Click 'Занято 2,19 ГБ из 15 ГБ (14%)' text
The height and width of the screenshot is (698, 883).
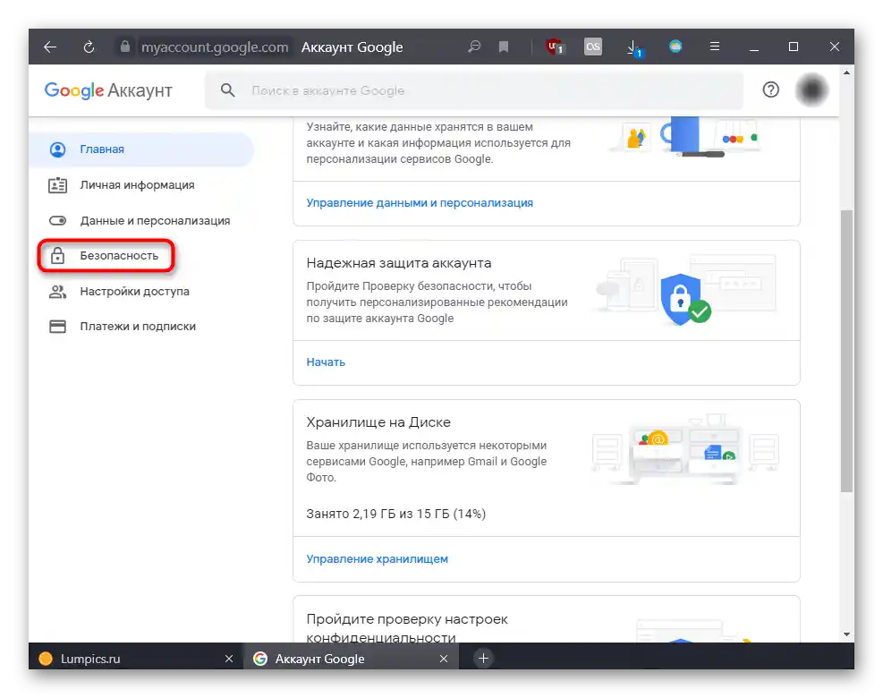point(396,514)
